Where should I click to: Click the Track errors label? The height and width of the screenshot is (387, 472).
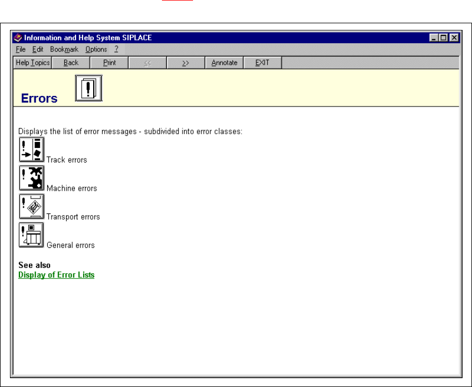[x=67, y=160]
